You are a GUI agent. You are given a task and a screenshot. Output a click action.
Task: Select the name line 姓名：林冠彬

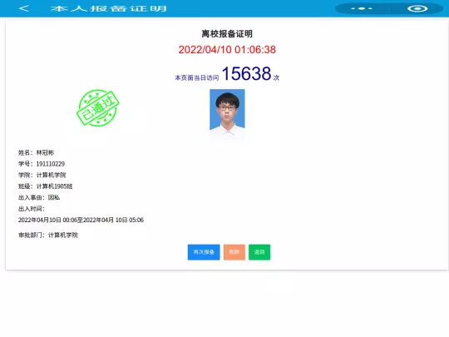click(x=36, y=152)
